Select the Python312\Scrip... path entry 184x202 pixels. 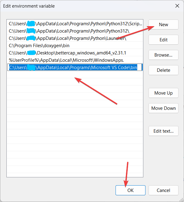[75, 23]
